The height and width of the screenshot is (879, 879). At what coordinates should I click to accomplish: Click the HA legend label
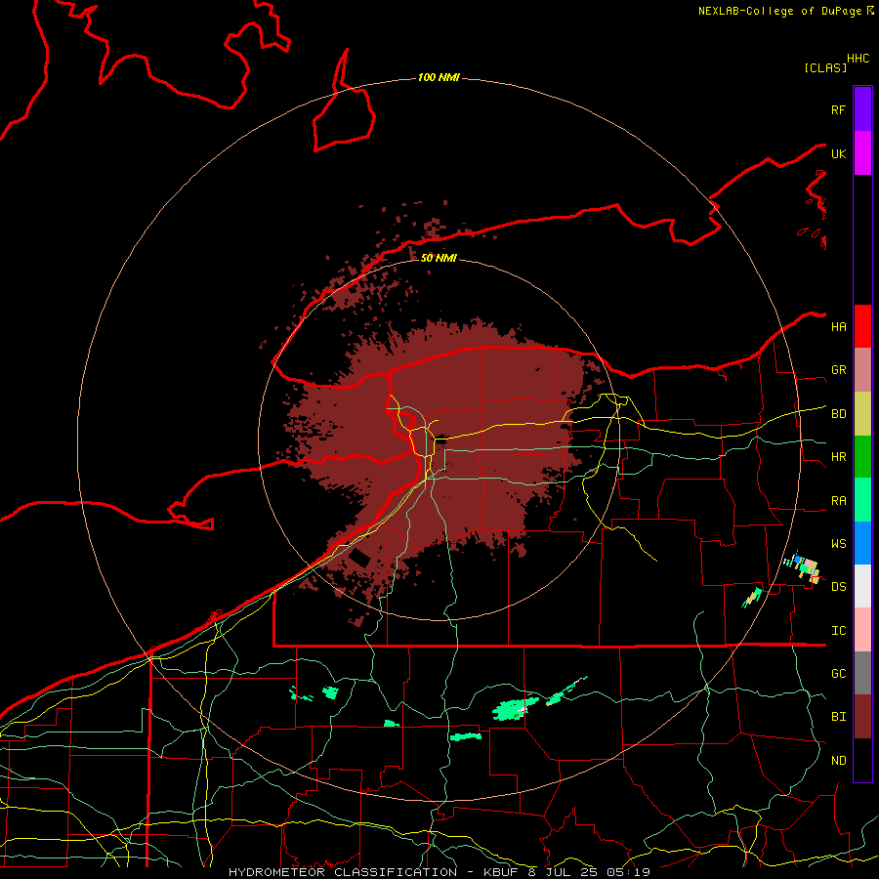(x=838, y=326)
